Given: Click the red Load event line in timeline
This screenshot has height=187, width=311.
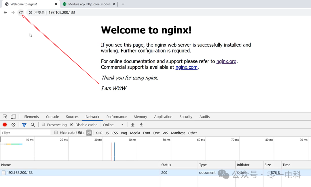Looking at the screenshot, I should (x=112, y=152).
